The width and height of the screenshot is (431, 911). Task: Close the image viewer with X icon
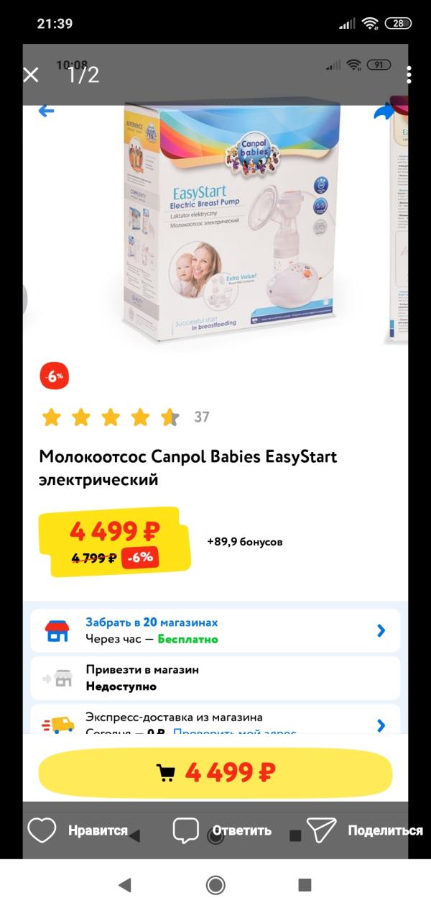tap(31, 75)
